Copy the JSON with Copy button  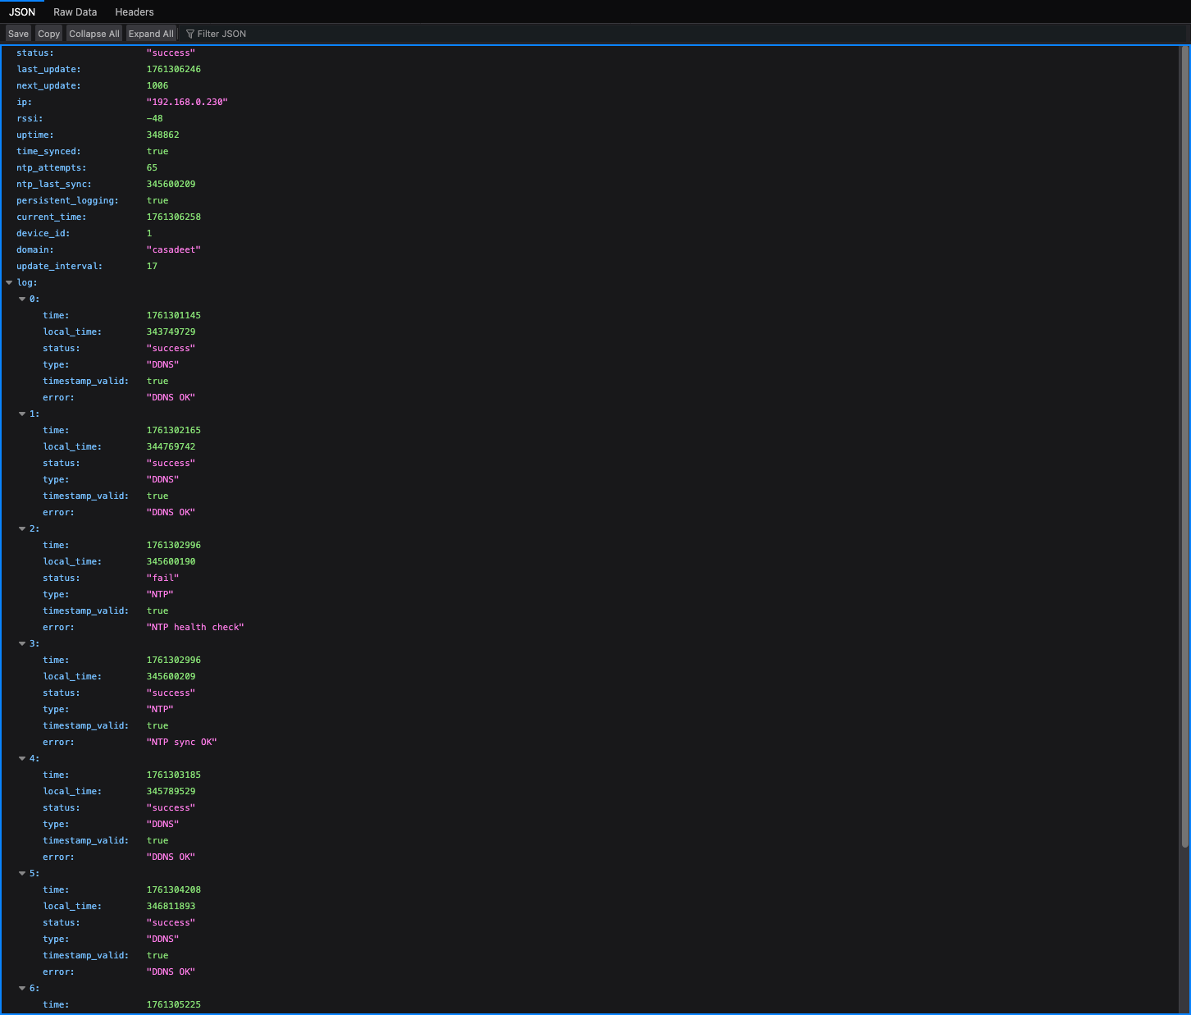pos(49,34)
